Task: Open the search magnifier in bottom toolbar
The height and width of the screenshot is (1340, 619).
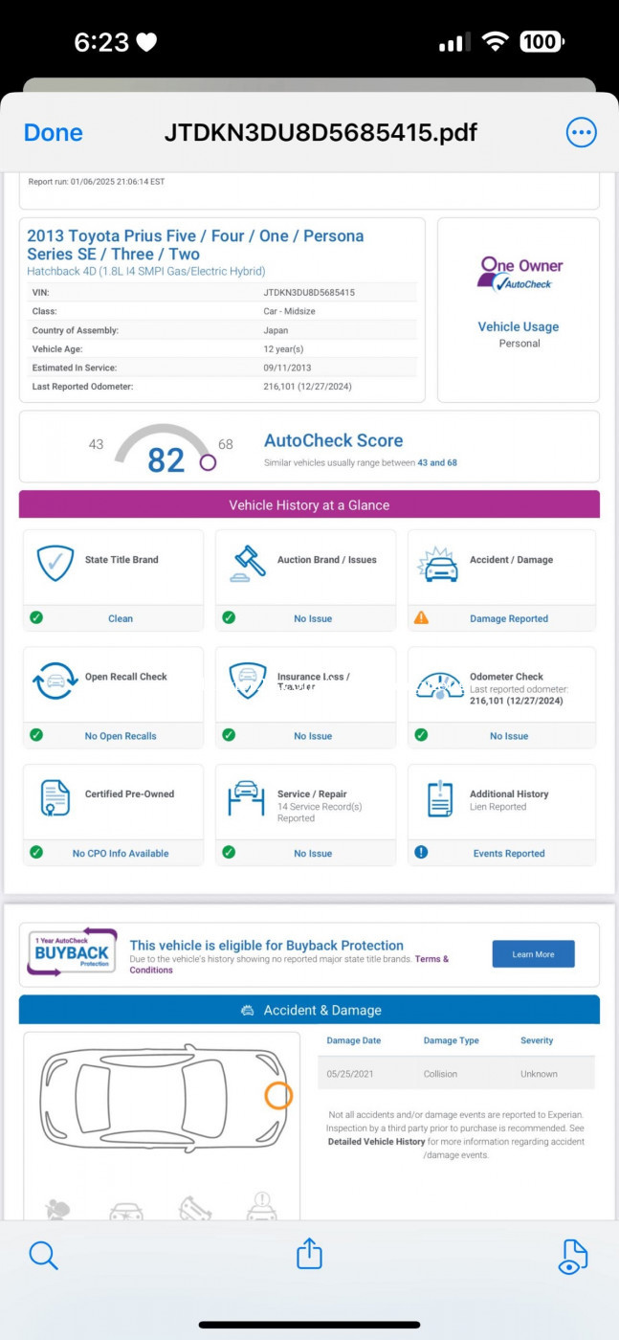Action: click(43, 1255)
